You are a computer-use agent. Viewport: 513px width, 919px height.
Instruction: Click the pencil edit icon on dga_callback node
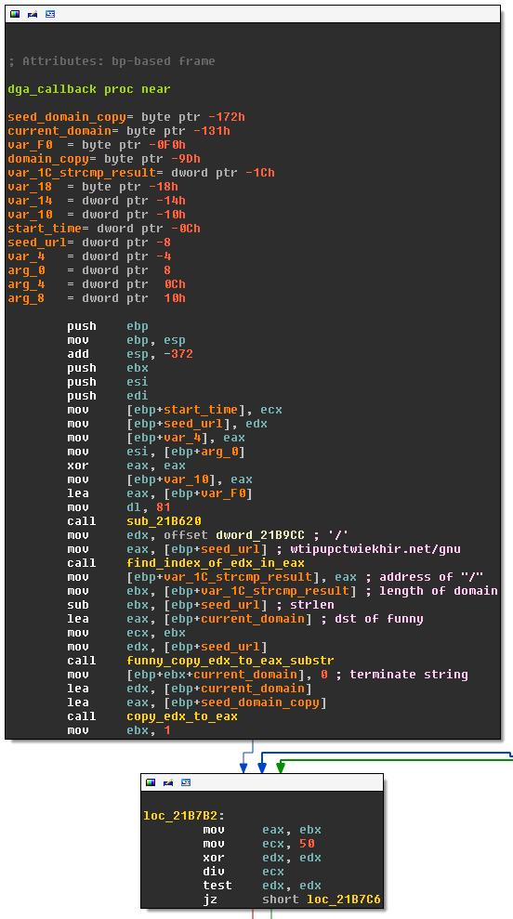[x=33, y=14]
